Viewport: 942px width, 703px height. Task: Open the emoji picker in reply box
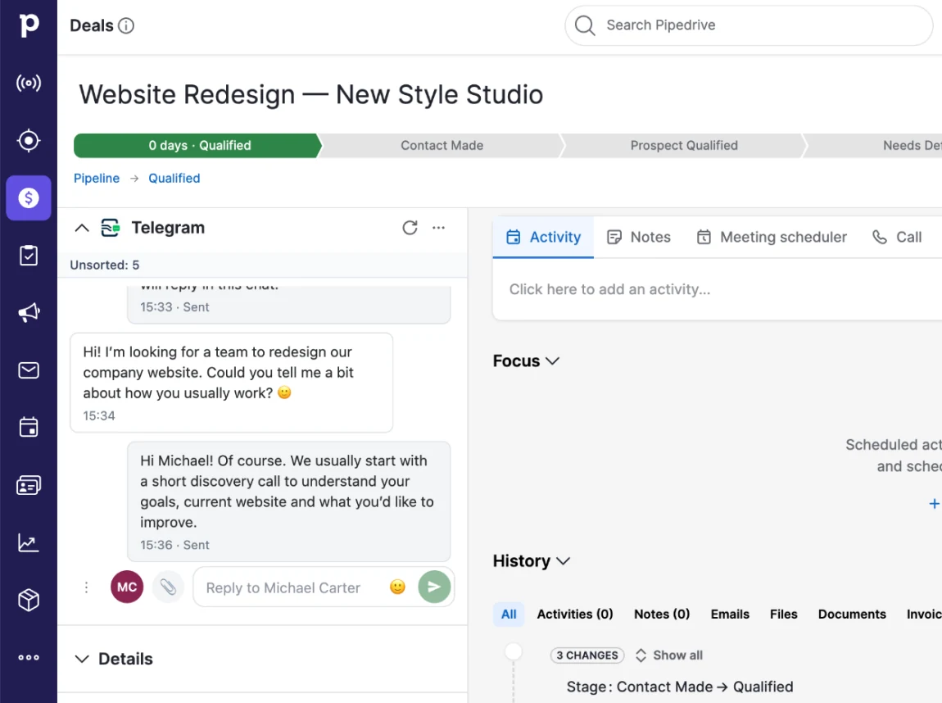point(398,587)
